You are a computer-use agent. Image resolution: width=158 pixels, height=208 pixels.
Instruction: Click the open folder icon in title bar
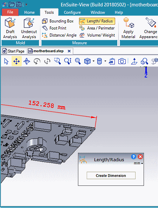(12, 5)
